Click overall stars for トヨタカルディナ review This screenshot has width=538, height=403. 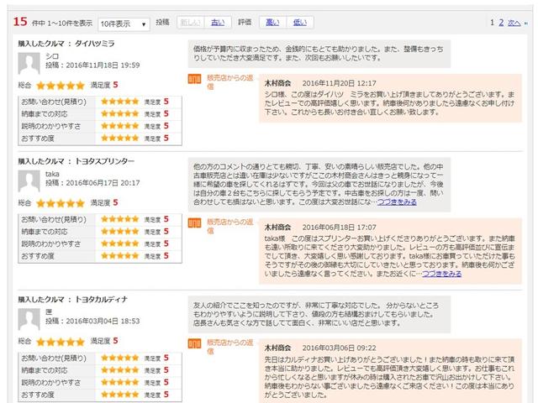pyautogui.click(x=61, y=342)
